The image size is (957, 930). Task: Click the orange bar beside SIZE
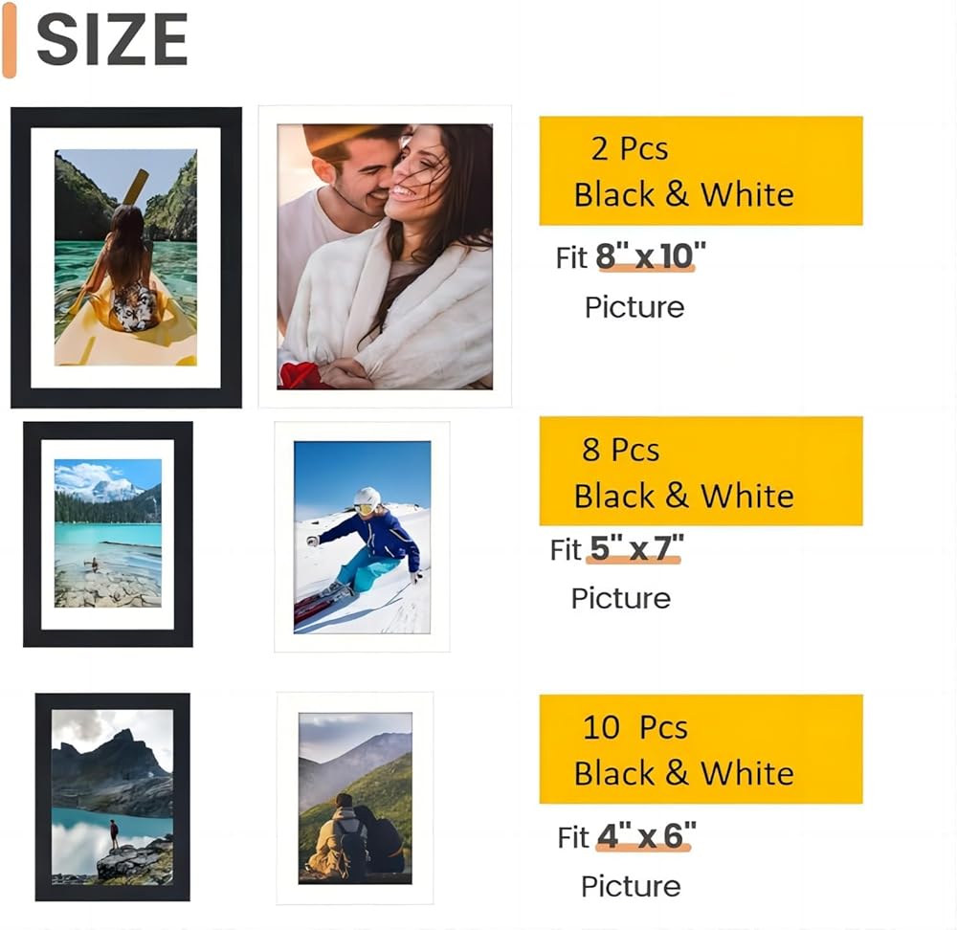pyautogui.click(x=10, y=45)
